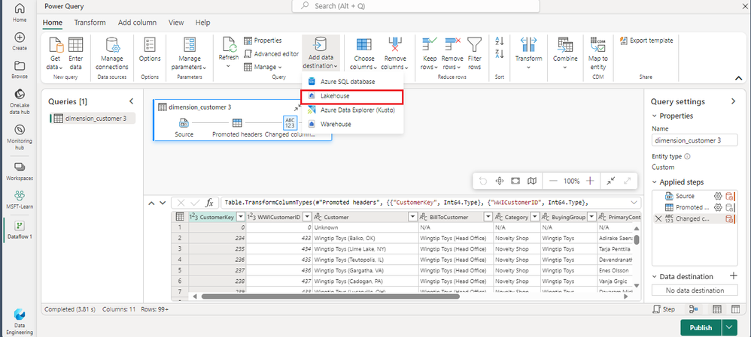
Task: Open Data Engineering experience switcher
Action: tap(20, 322)
